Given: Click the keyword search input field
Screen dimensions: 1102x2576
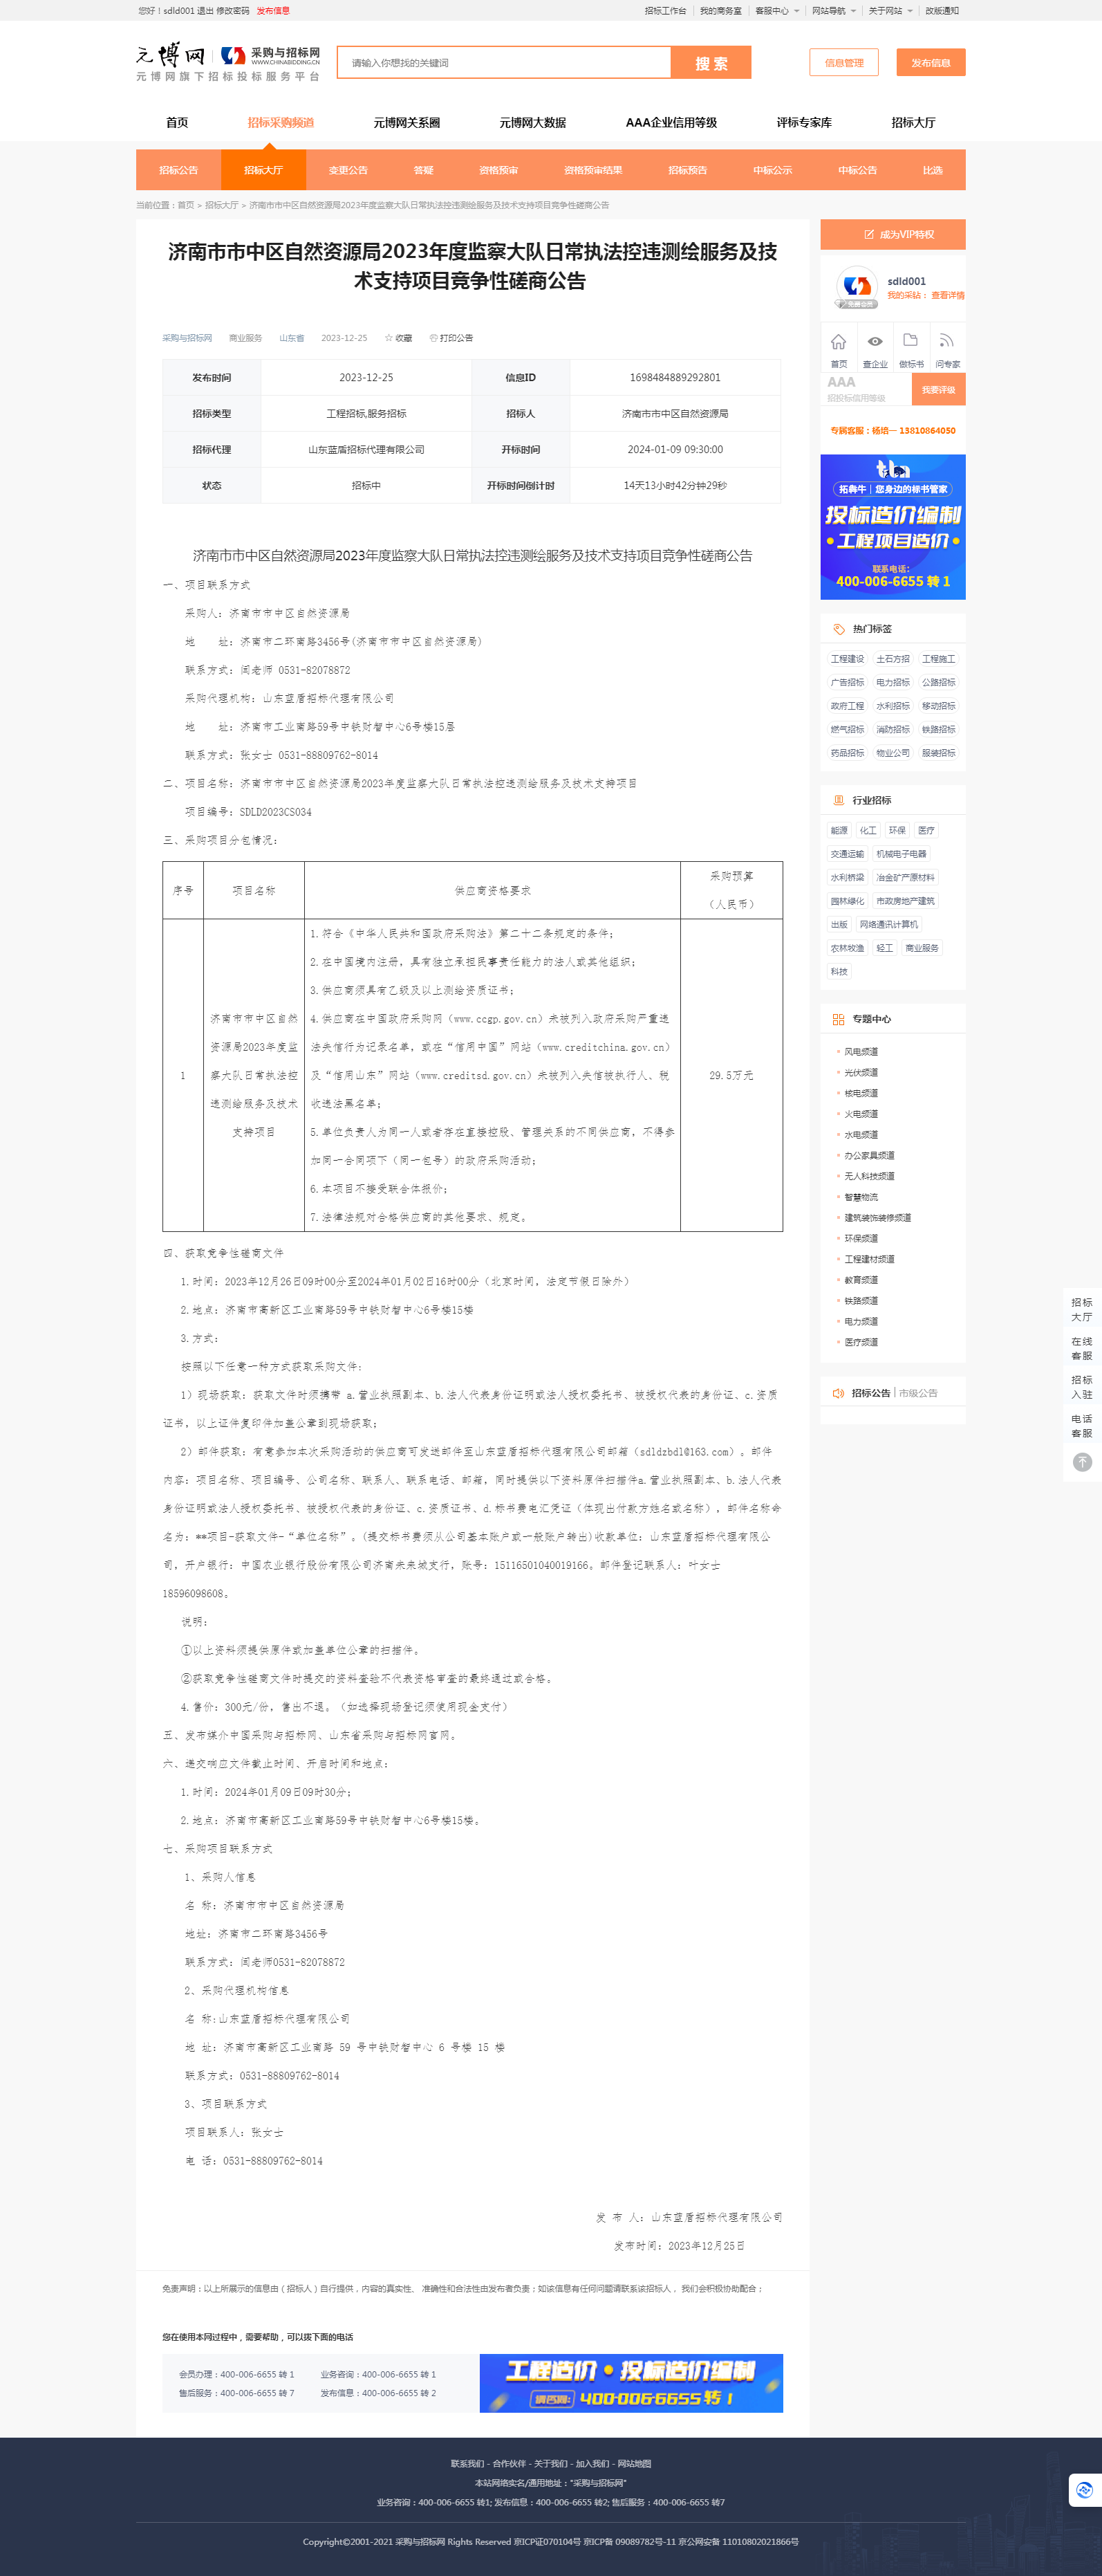Looking at the screenshot, I should [503, 63].
